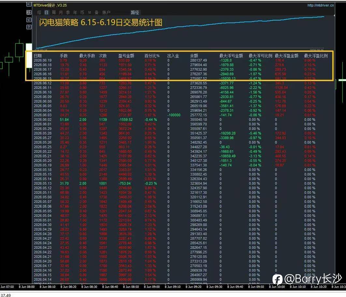Click floating loss ratio -5.46 %
This screenshot has height=297, width=346.
point(255,134)
